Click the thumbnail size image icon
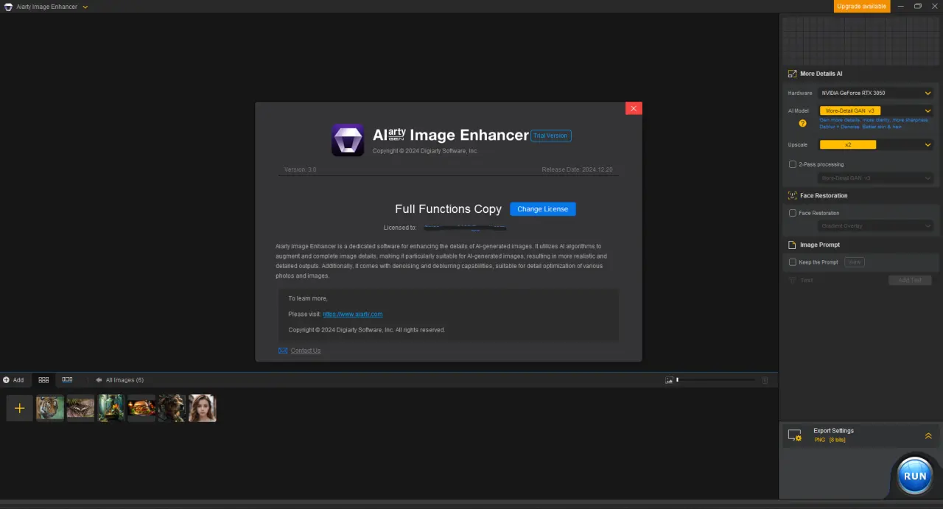Image resolution: width=943 pixels, height=509 pixels. coord(670,380)
